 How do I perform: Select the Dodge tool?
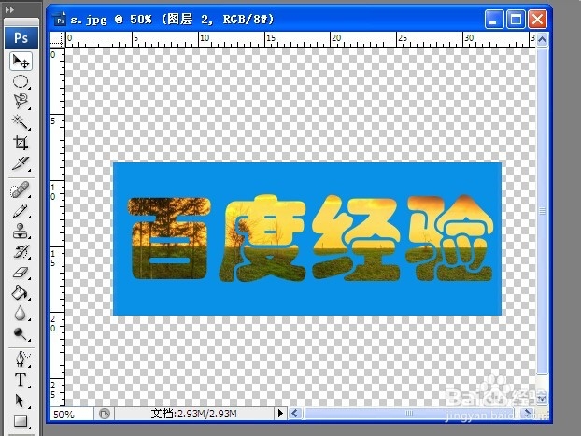click(x=21, y=334)
